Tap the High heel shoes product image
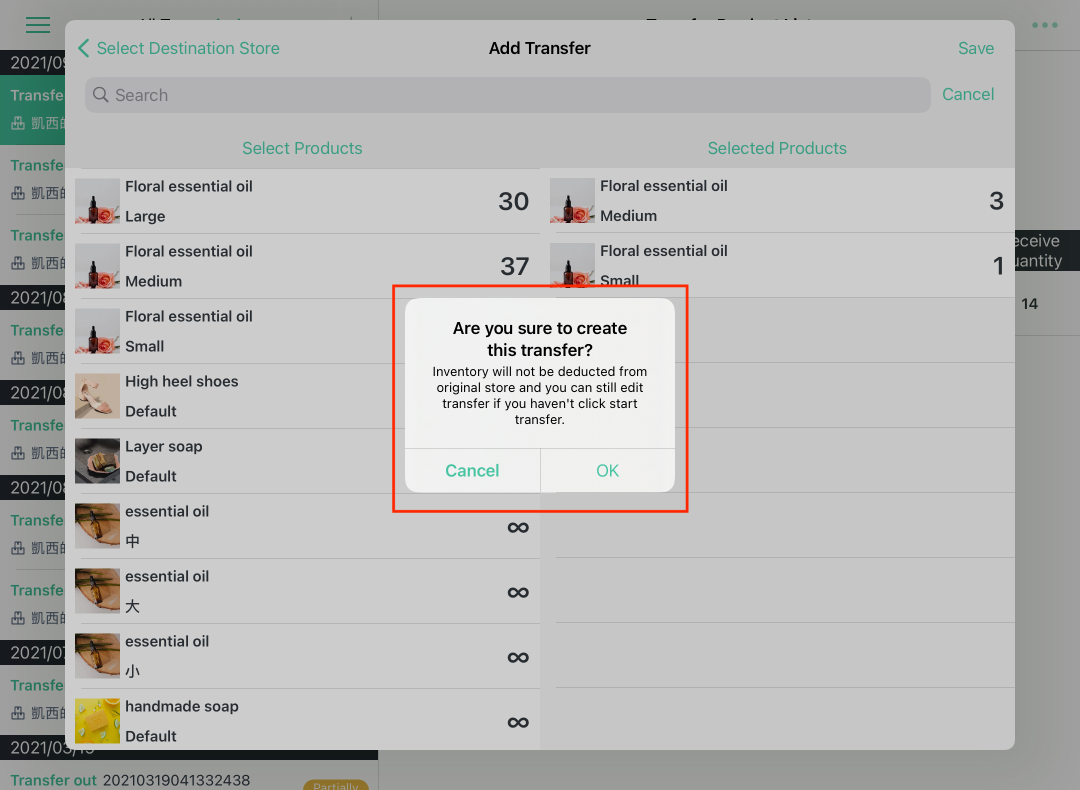Screen dimensions: 1080x790 pos(97,396)
